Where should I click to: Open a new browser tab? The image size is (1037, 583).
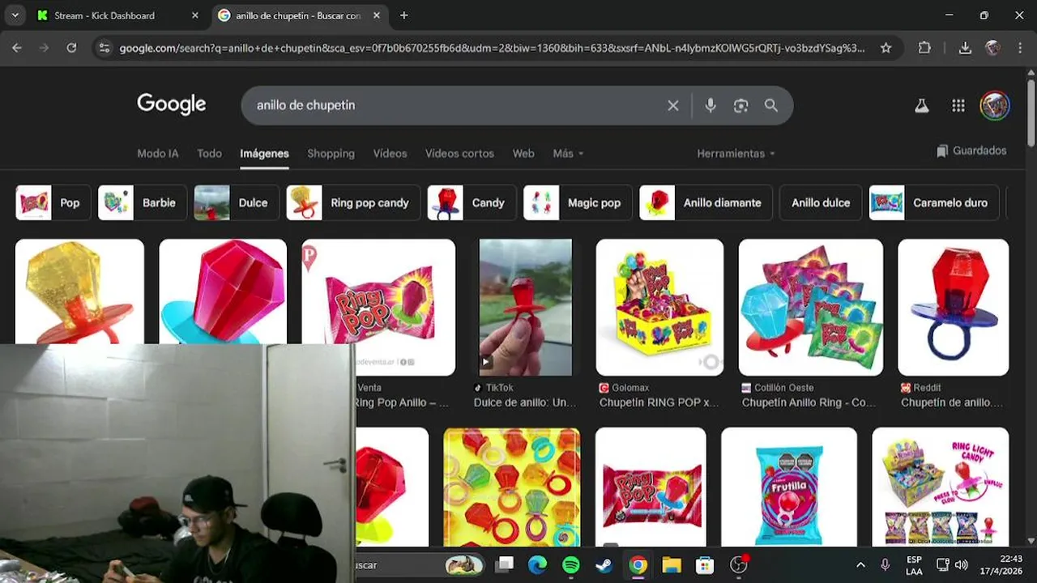[x=403, y=15]
